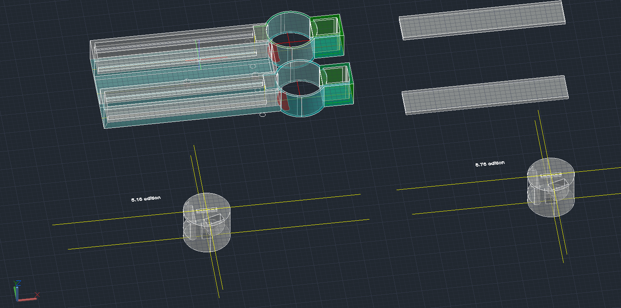This screenshot has height=308, width=621.
Task: Click the blue Z axis of the UCS icon
Action: coord(17,294)
